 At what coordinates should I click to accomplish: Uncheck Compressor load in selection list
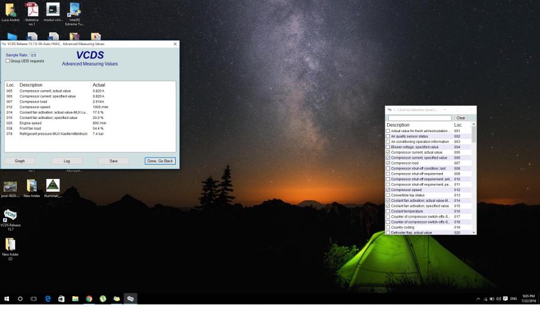pos(388,163)
